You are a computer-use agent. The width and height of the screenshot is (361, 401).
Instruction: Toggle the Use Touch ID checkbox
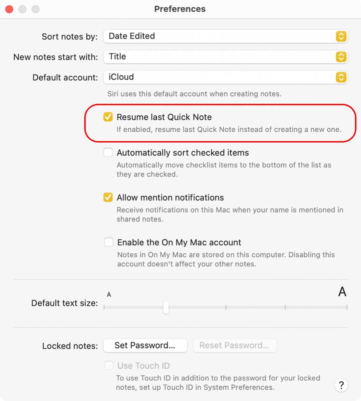[108, 366]
